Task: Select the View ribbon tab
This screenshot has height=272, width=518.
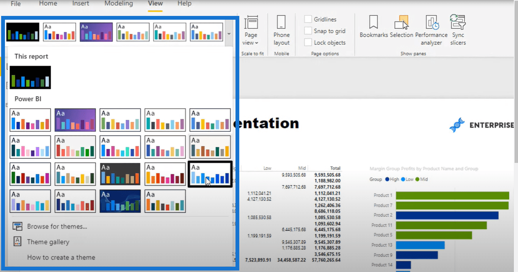Action: [x=155, y=4]
